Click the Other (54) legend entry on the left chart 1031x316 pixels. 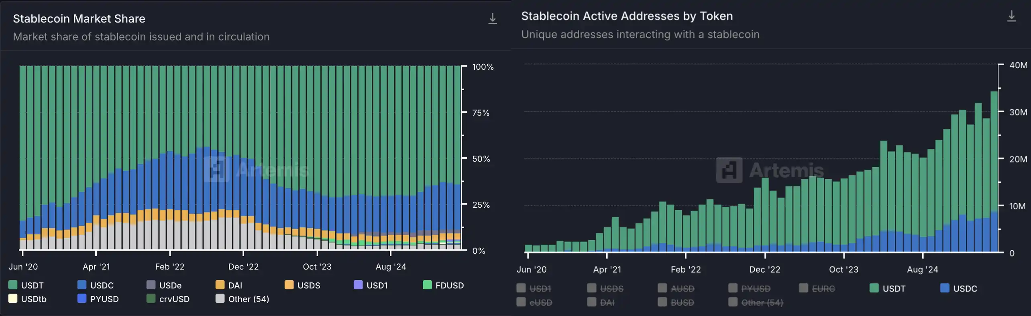point(242,299)
